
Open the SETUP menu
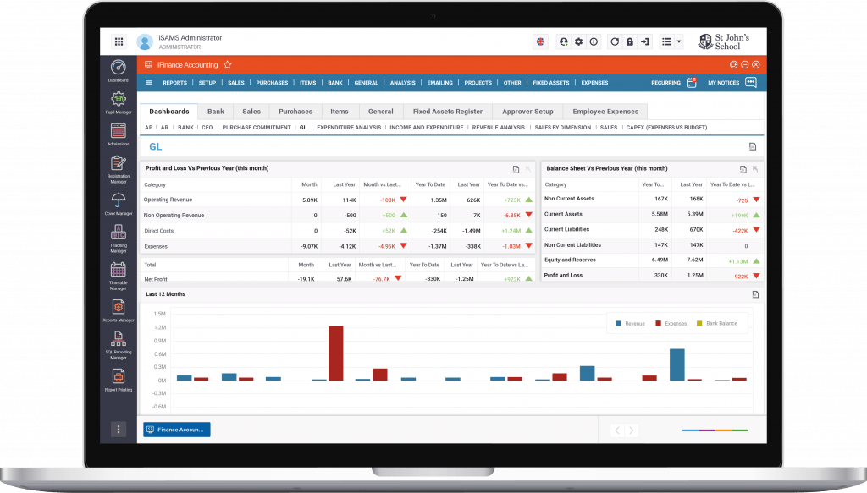(x=207, y=83)
